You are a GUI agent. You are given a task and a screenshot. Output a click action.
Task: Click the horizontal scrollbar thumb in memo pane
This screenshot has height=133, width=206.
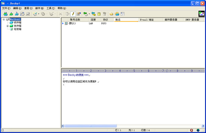91,126
